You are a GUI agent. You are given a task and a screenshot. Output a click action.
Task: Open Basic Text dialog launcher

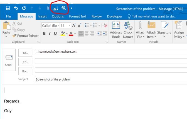(107, 42)
